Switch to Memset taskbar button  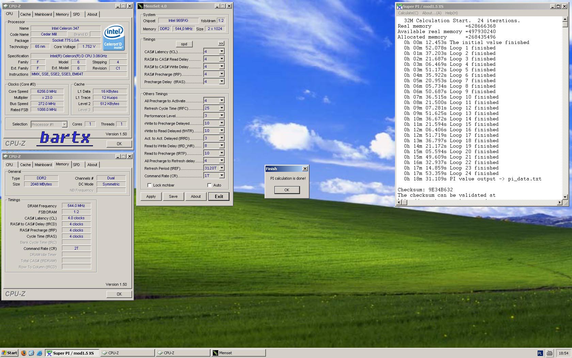pos(238,353)
